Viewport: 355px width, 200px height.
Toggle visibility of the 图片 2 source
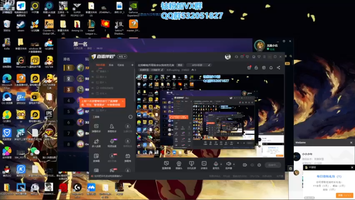click(93, 110)
